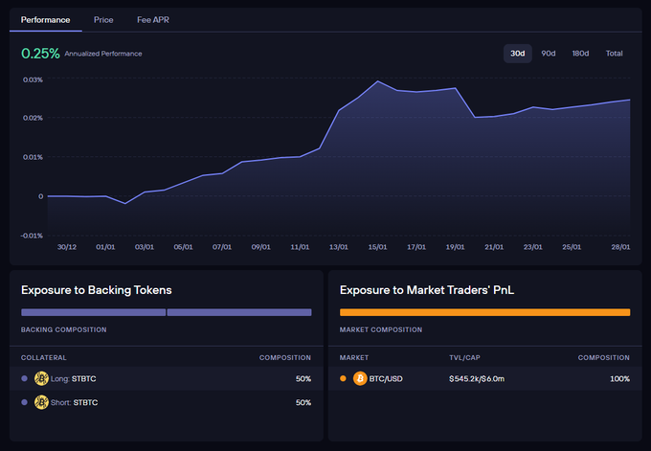The image size is (651, 451).
Task: Set chart range to 30d
Action: tap(517, 54)
